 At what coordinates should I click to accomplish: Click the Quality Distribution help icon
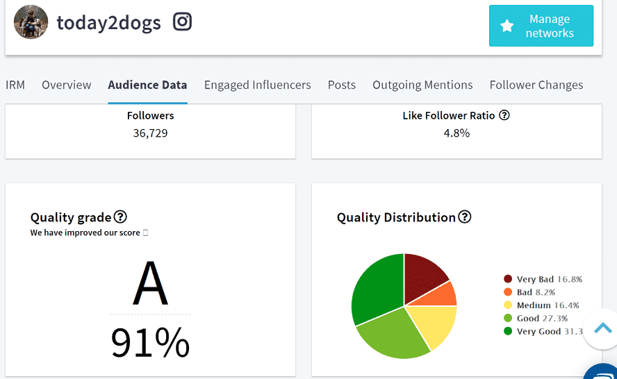coord(465,217)
